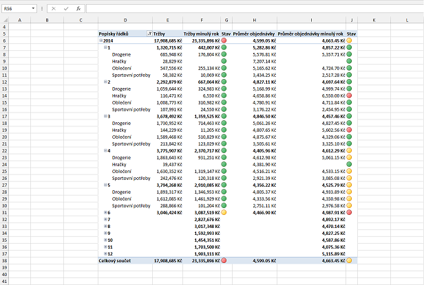Collapse month 4 group
424x285 pixels.
(106, 150)
